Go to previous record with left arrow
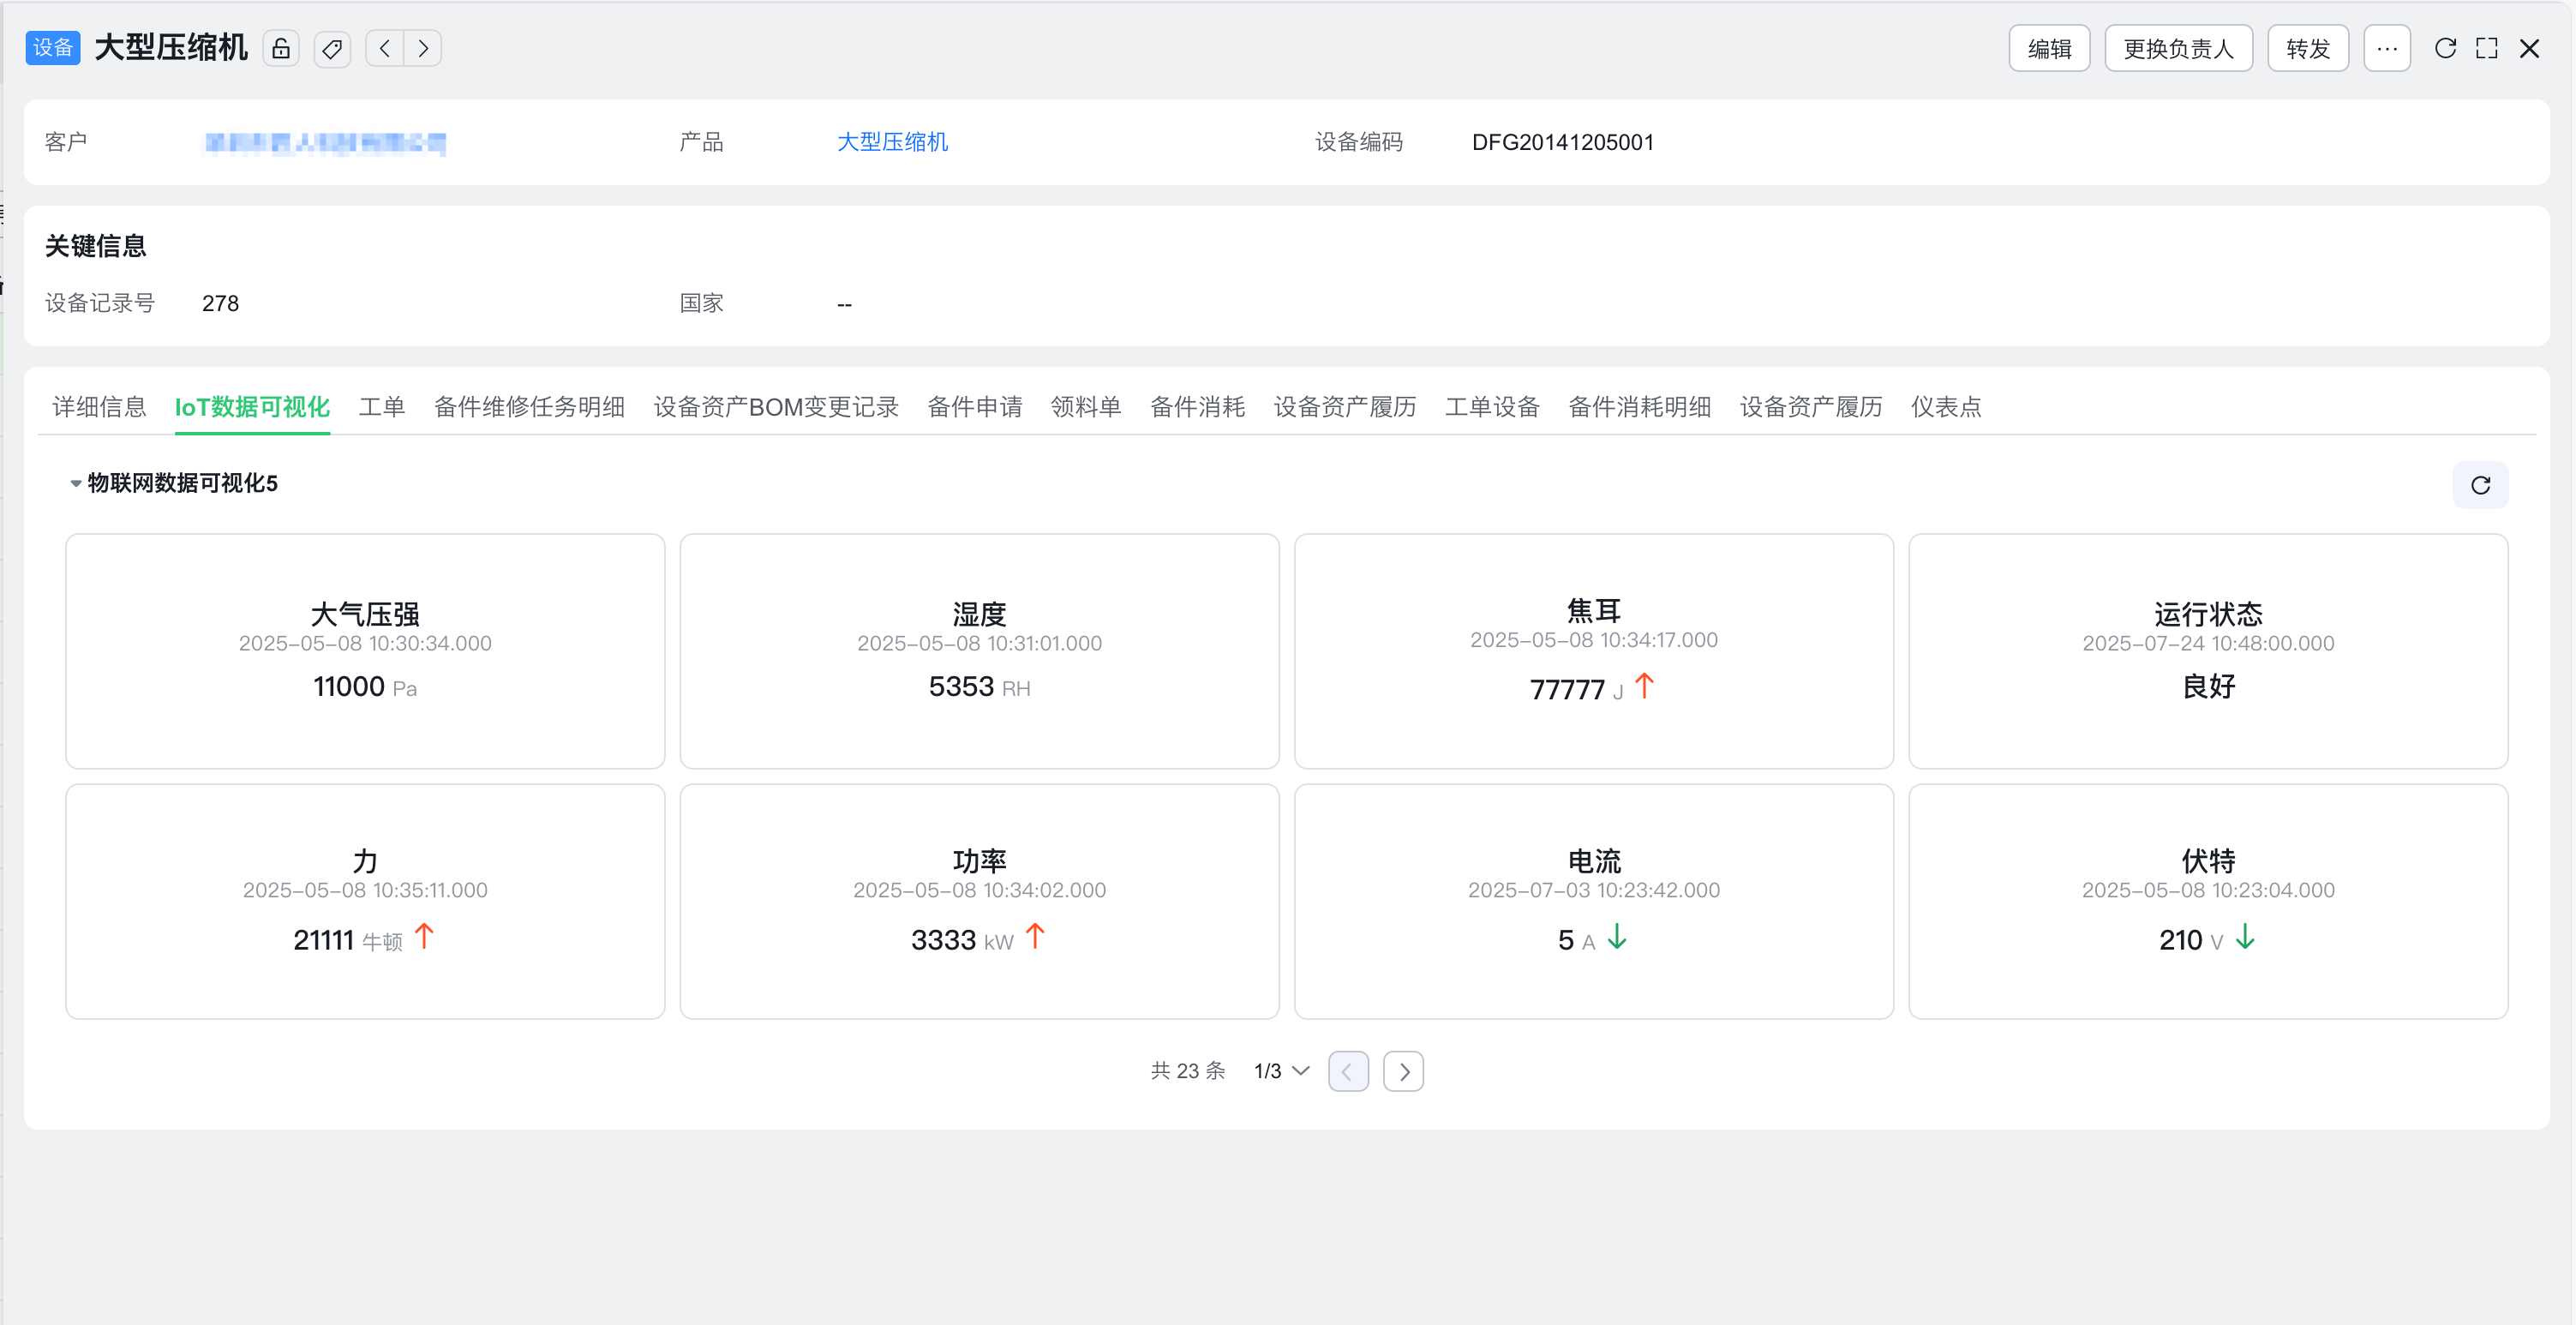The height and width of the screenshot is (1325, 2576). [x=385, y=48]
